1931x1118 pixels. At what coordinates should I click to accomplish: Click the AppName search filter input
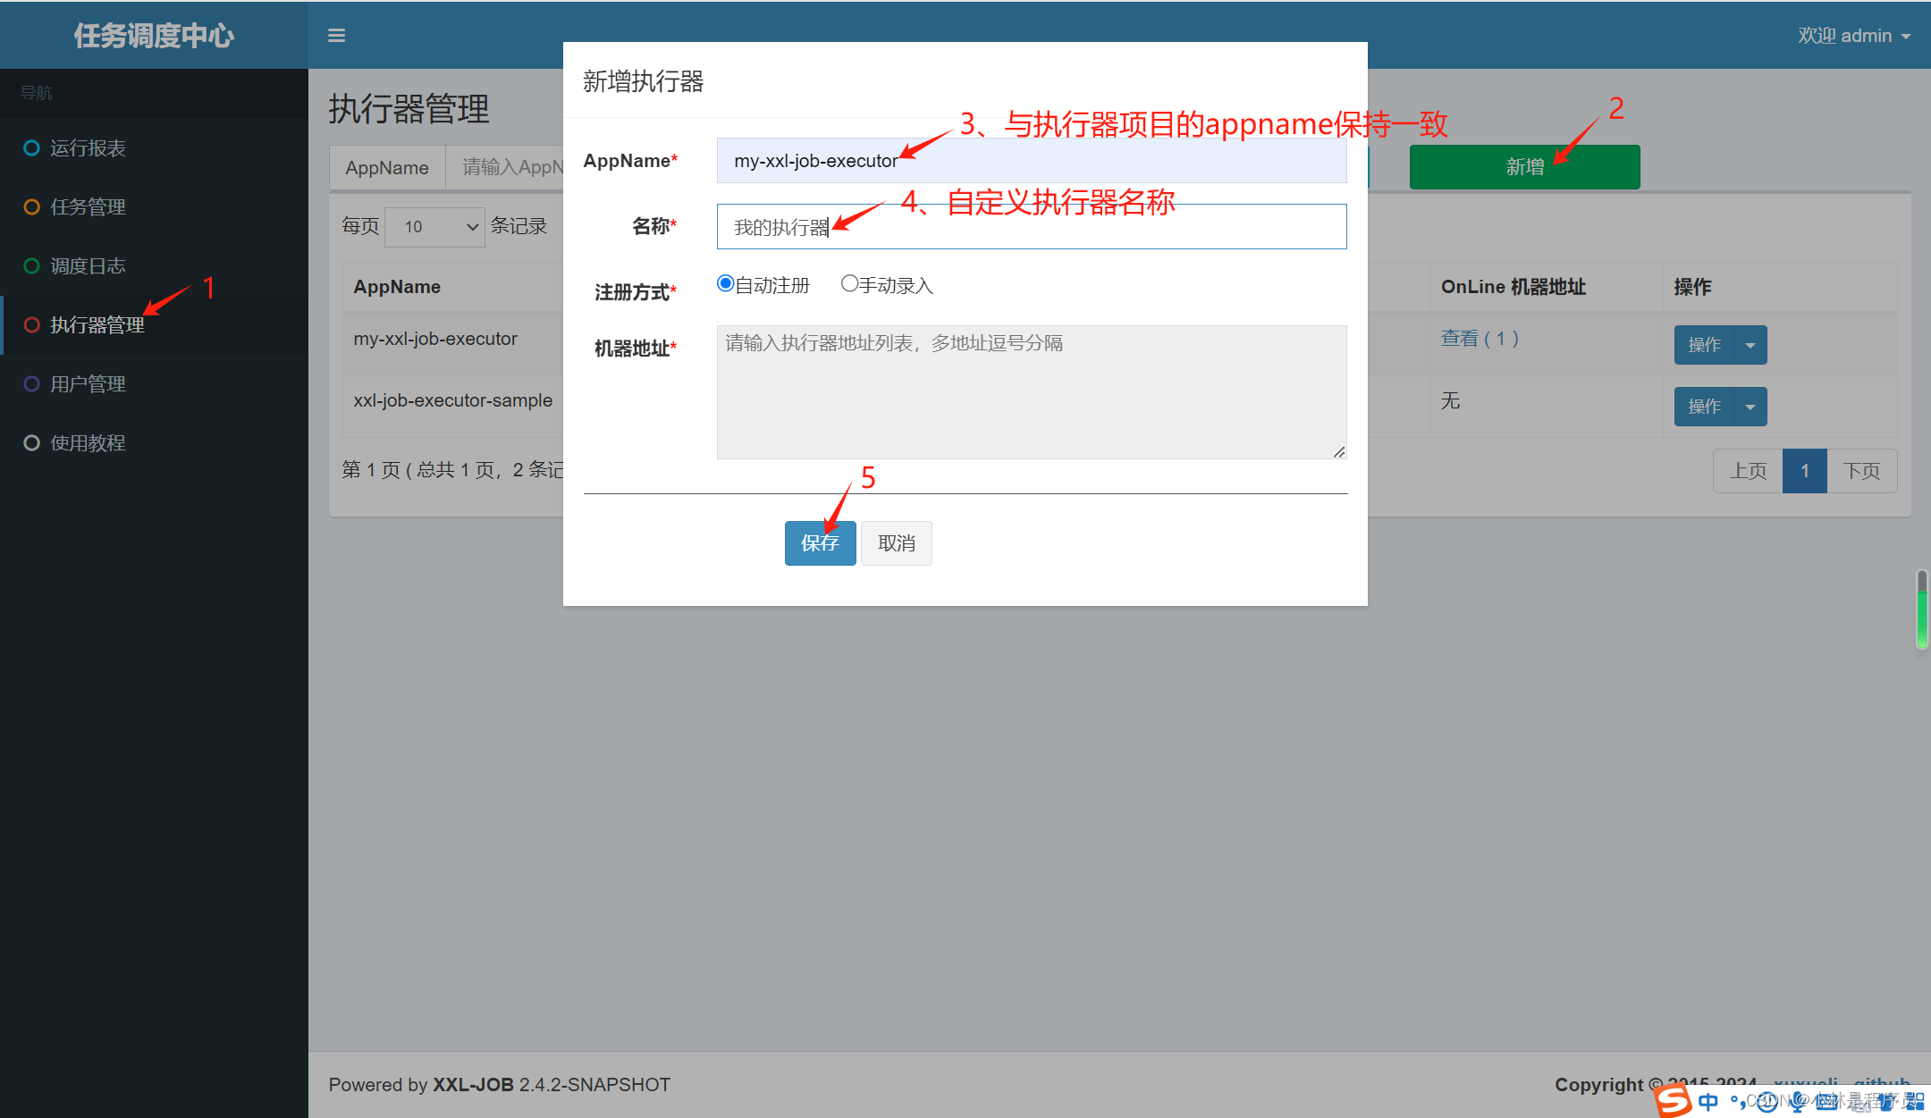pos(505,167)
